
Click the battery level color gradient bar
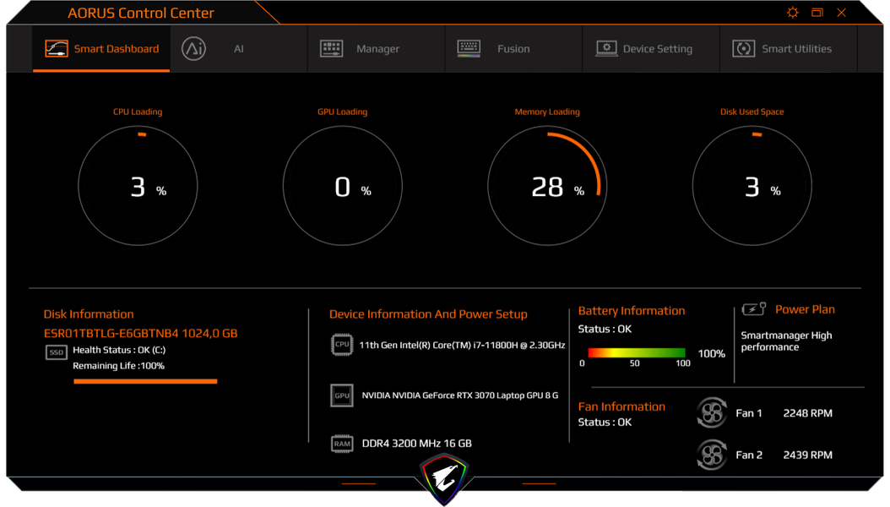pos(637,352)
